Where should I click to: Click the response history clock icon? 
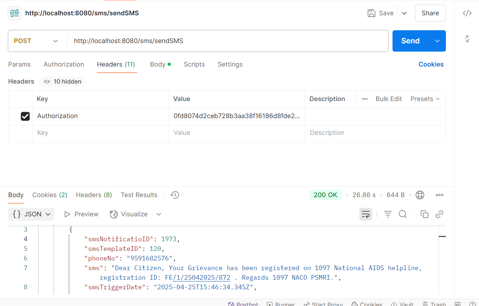point(175,195)
